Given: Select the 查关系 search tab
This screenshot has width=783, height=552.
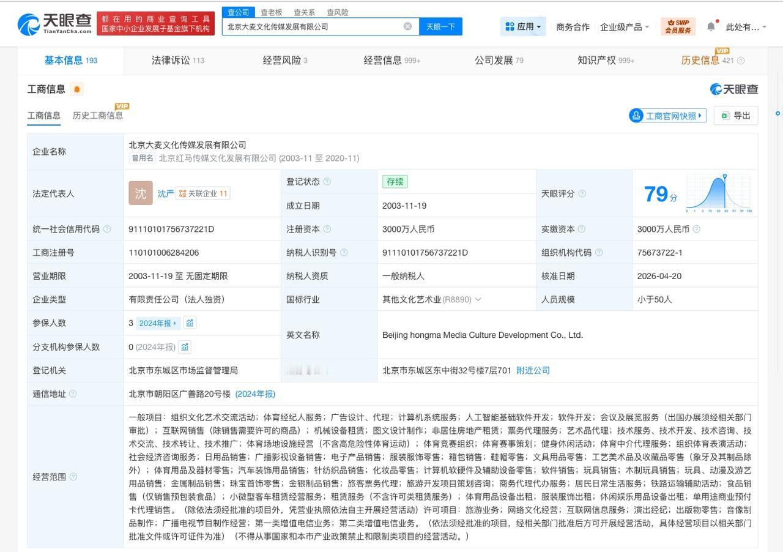Looking at the screenshot, I should tap(305, 12).
